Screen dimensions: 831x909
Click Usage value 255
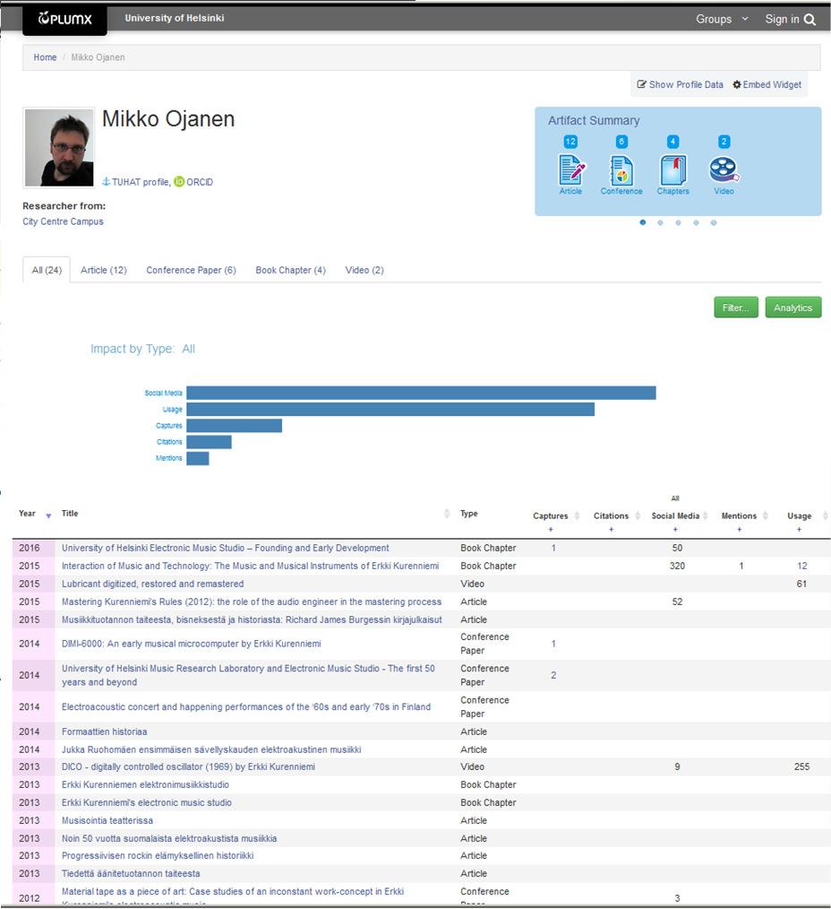pyautogui.click(x=802, y=766)
